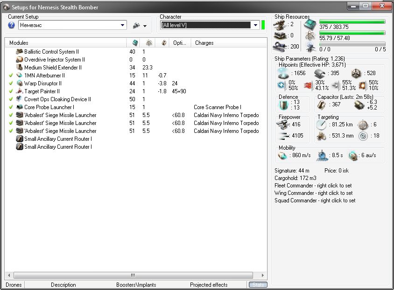
Task: Open the Current Setup Немезис dropdown
Action: click(122, 25)
